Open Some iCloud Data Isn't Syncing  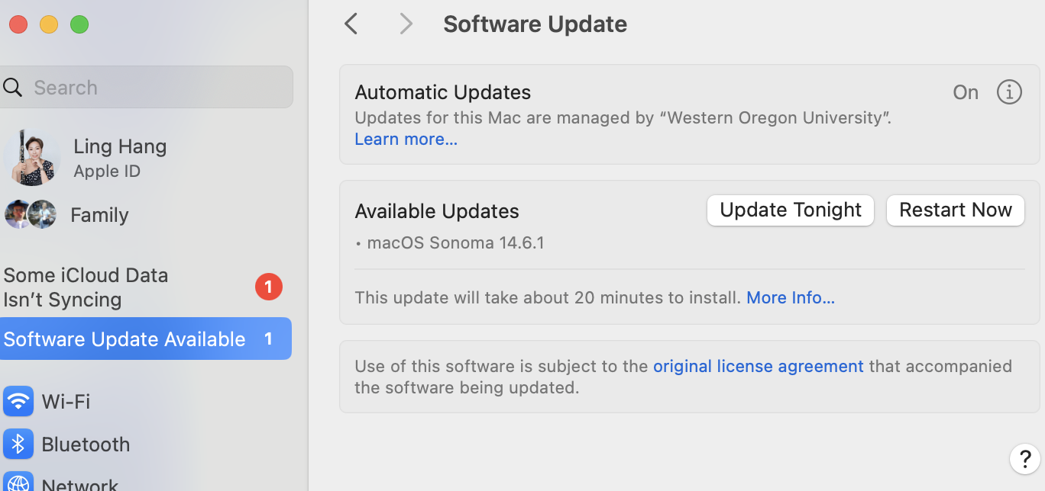[86, 287]
